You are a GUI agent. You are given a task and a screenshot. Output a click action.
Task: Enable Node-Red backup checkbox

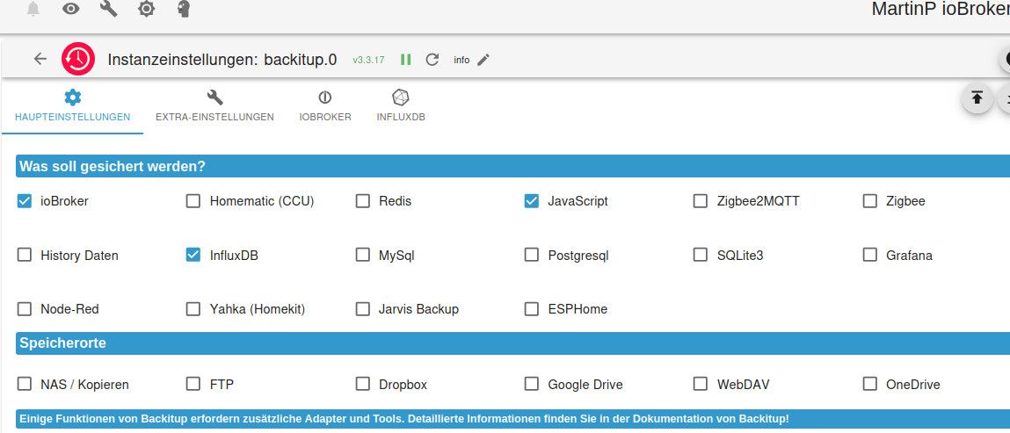coord(25,309)
